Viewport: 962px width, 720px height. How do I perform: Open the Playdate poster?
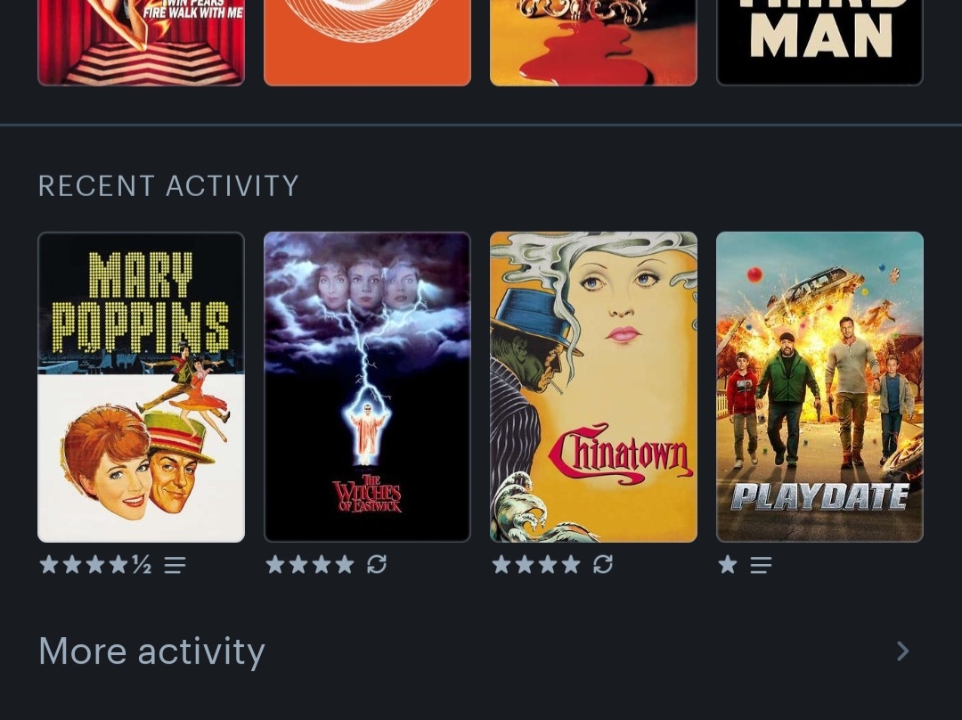tap(819, 388)
